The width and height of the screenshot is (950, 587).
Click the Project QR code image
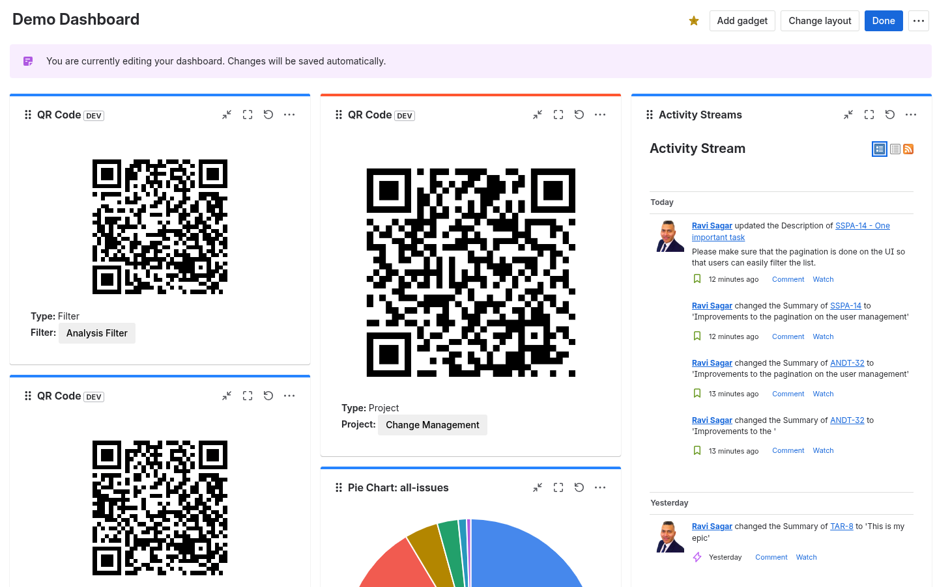point(471,273)
